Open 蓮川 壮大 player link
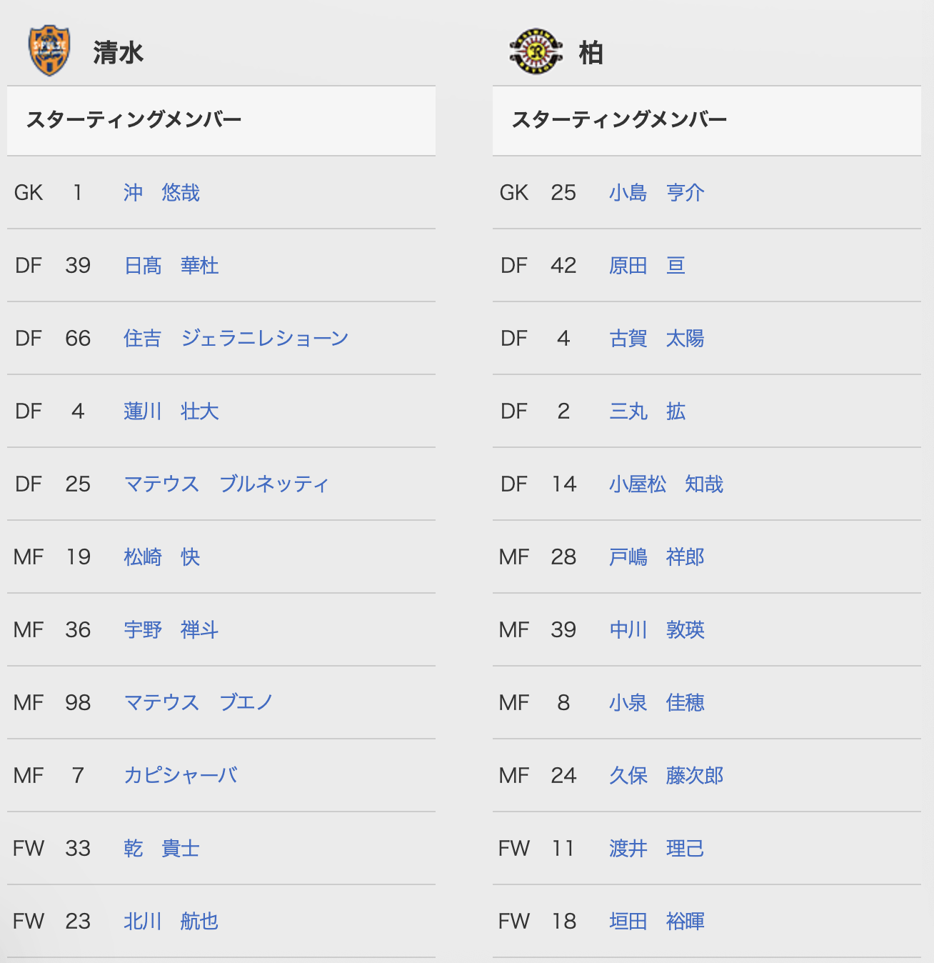 pyautogui.click(x=171, y=411)
